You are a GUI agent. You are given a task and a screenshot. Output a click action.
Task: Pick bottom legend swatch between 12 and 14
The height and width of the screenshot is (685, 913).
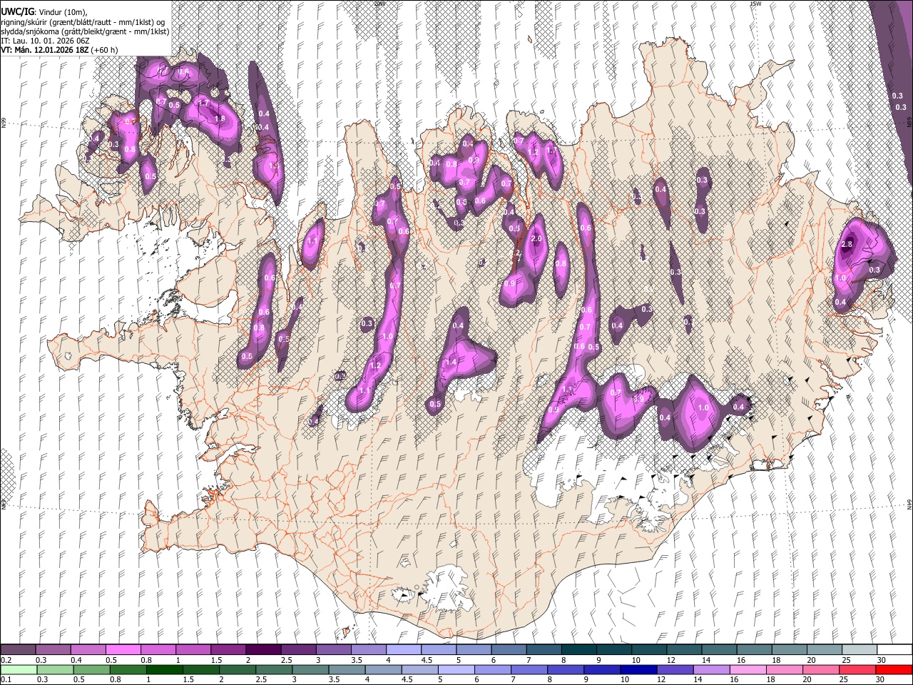coord(675,669)
